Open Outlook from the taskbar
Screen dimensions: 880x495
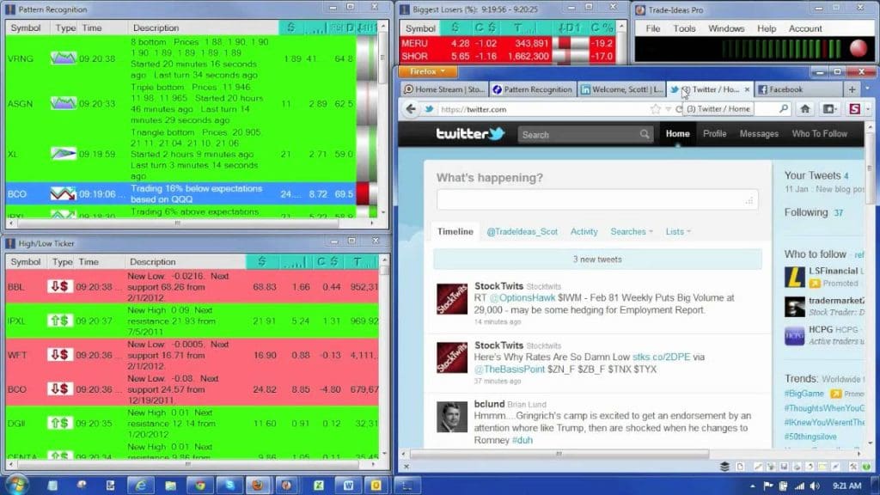pos(376,486)
